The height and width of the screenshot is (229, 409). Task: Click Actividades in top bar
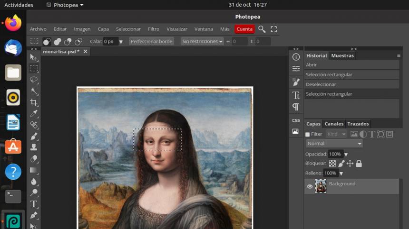(x=19, y=5)
